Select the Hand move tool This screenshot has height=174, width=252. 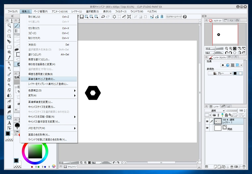tap(9, 31)
